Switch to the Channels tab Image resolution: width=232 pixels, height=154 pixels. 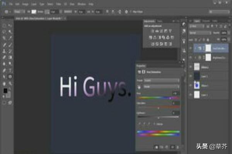coord(206,21)
